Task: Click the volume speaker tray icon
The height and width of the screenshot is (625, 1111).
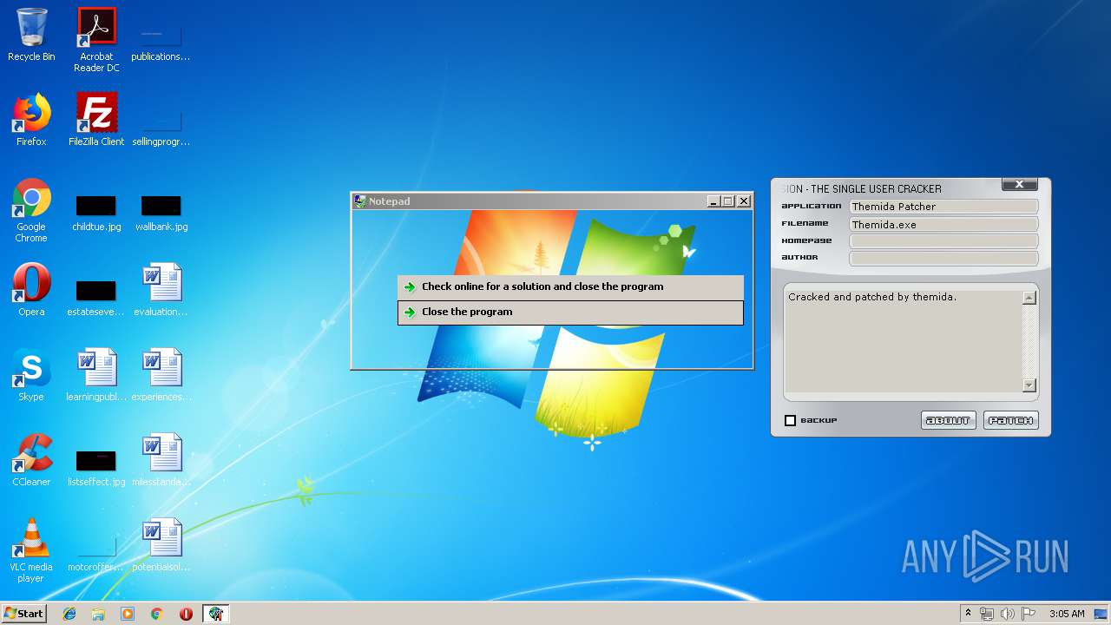Action: (x=1008, y=614)
